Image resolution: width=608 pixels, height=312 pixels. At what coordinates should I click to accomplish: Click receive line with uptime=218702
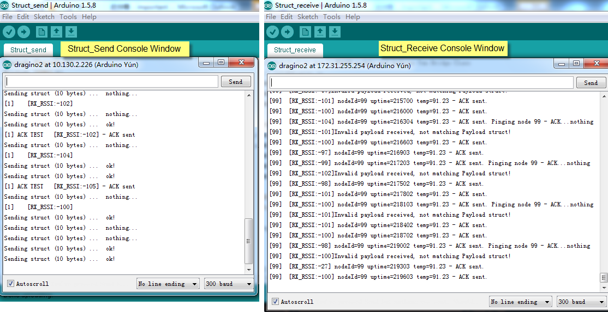tap(378, 235)
